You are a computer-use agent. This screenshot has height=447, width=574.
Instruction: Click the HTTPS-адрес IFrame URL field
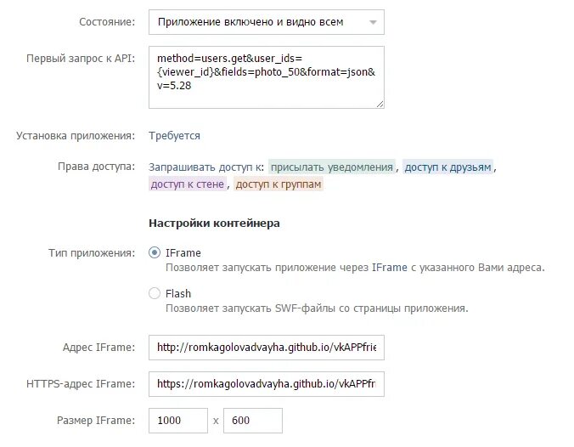(267, 384)
